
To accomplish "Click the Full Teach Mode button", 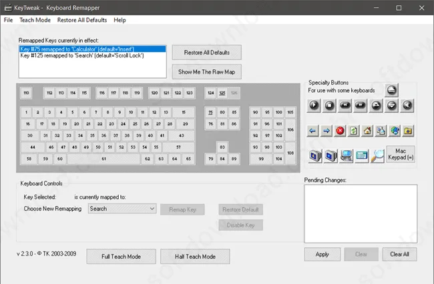I will (122, 257).
